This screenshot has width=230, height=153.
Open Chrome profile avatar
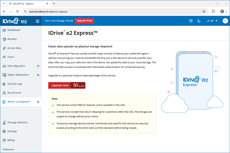[x=222, y=11]
